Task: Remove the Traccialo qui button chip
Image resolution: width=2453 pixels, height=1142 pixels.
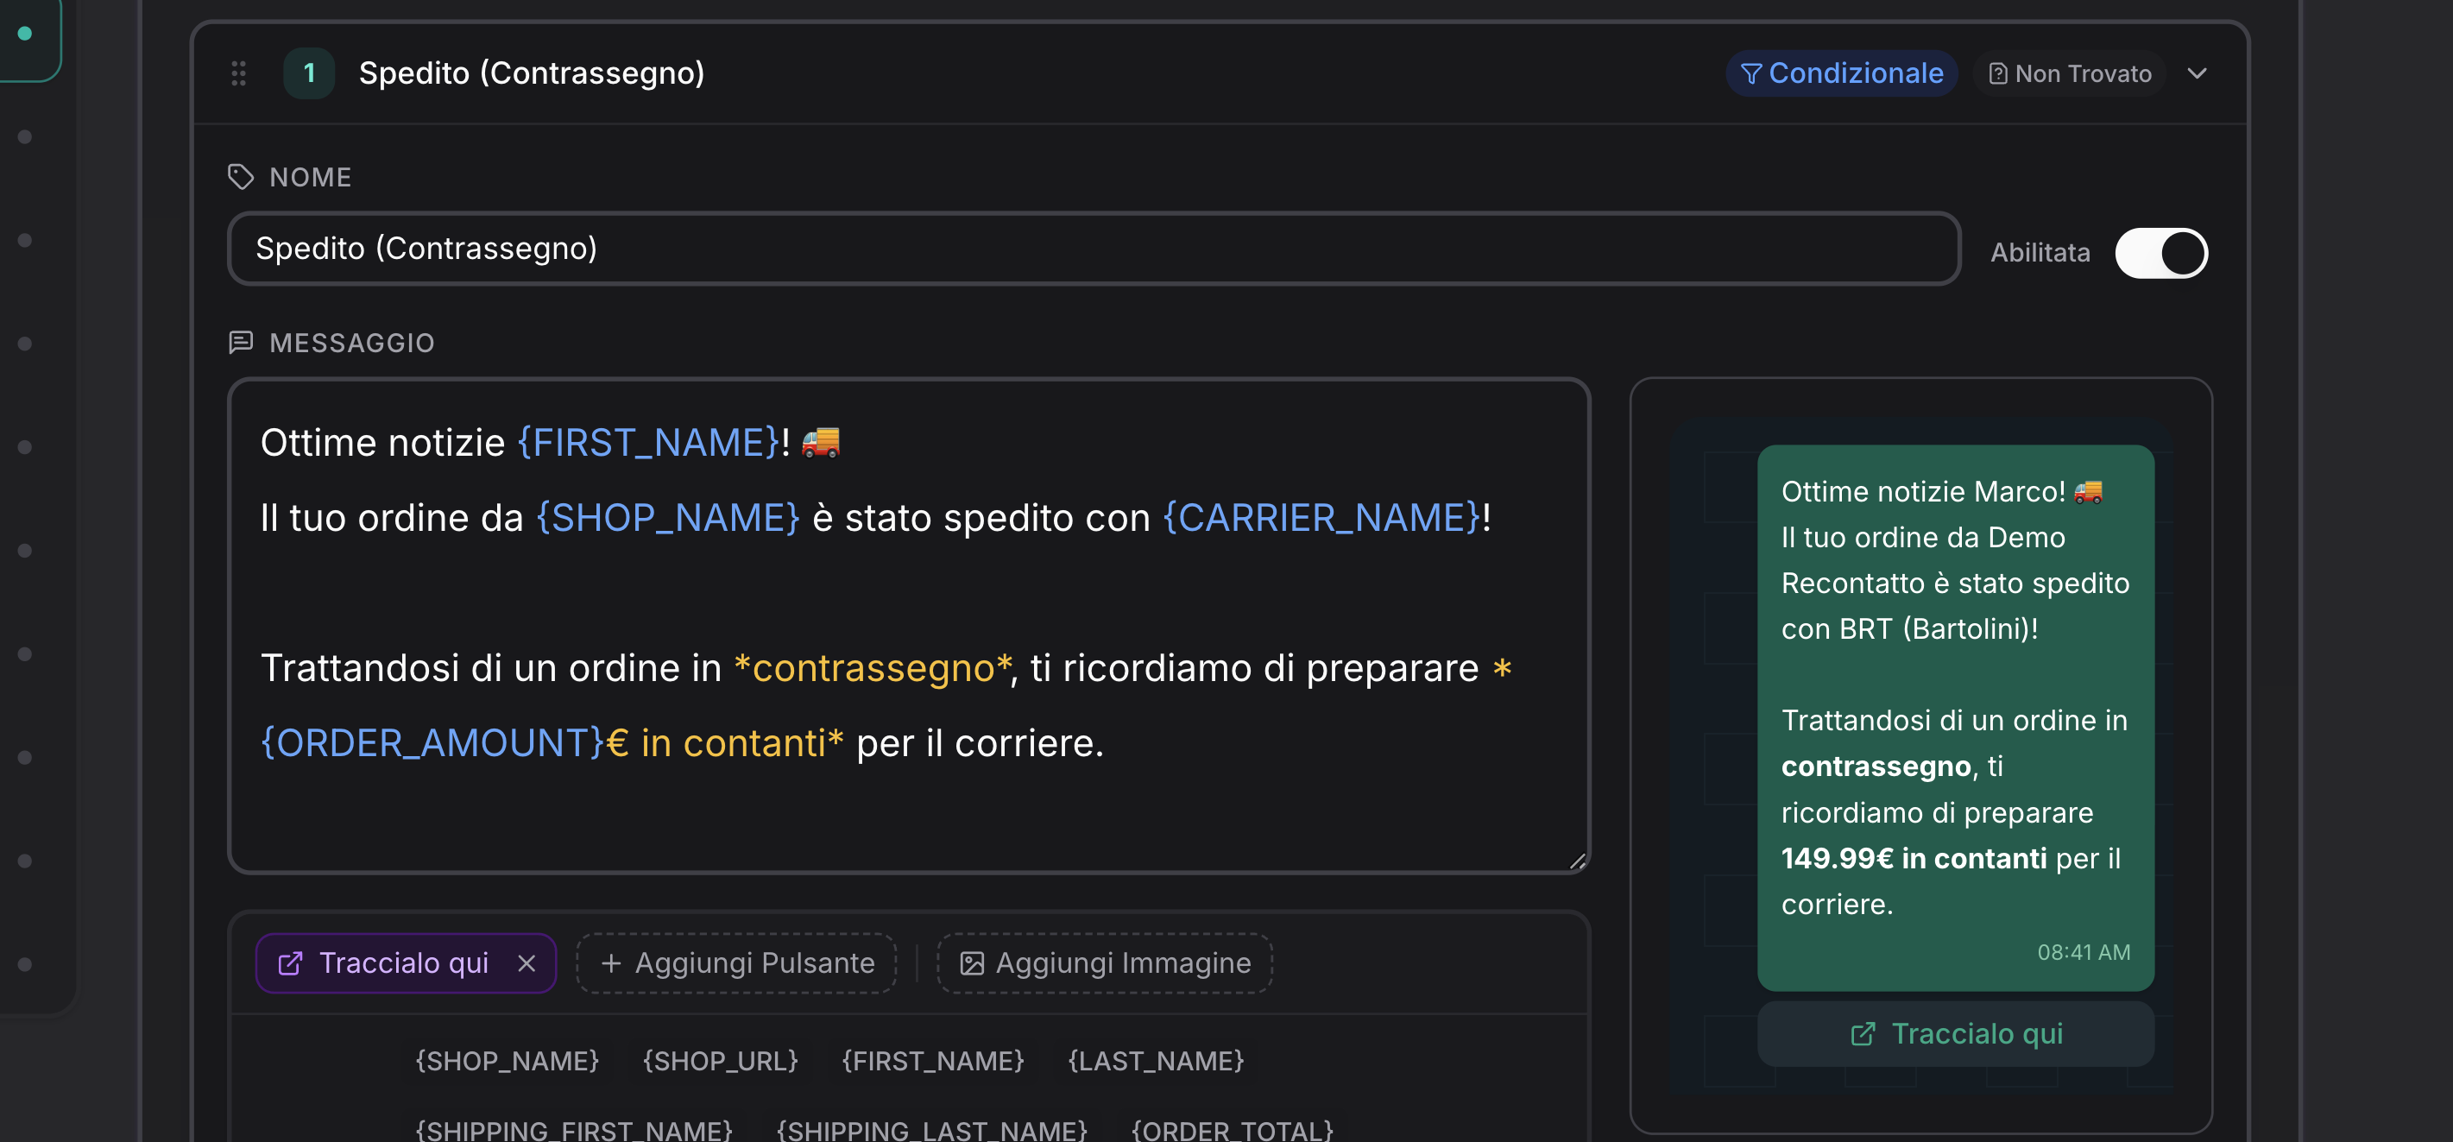Action: [x=527, y=963]
